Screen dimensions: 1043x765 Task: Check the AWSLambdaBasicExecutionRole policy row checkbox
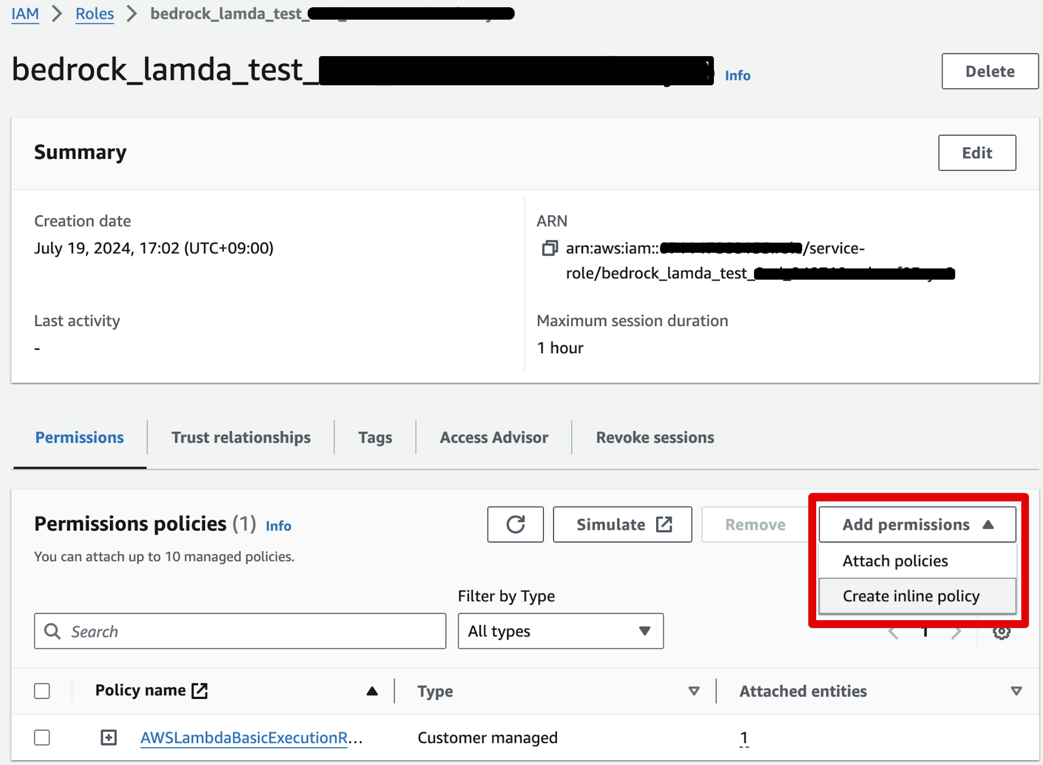tap(42, 737)
